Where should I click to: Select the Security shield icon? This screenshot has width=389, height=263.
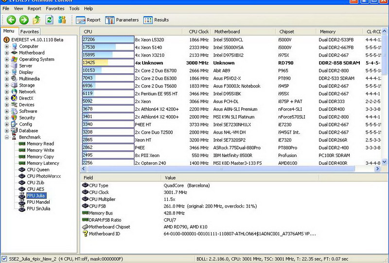15,118
